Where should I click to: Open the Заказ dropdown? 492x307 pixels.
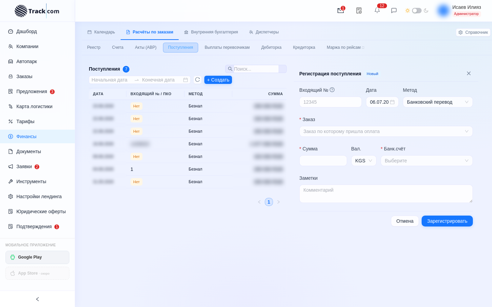coord(386,131)
